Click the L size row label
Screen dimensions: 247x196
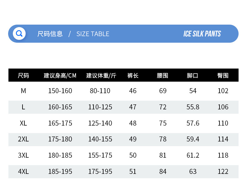pos(23,107)
